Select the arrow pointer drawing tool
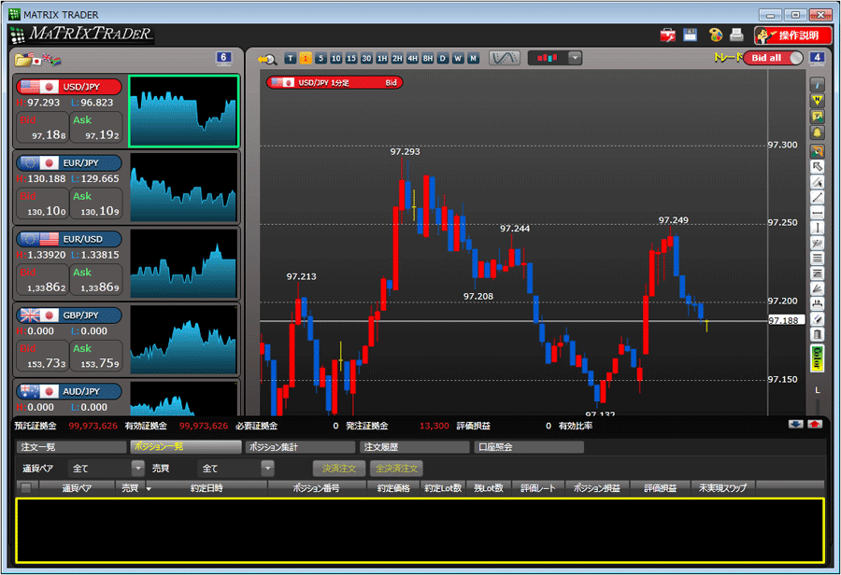841x575 pixels. tap(817, 167)
